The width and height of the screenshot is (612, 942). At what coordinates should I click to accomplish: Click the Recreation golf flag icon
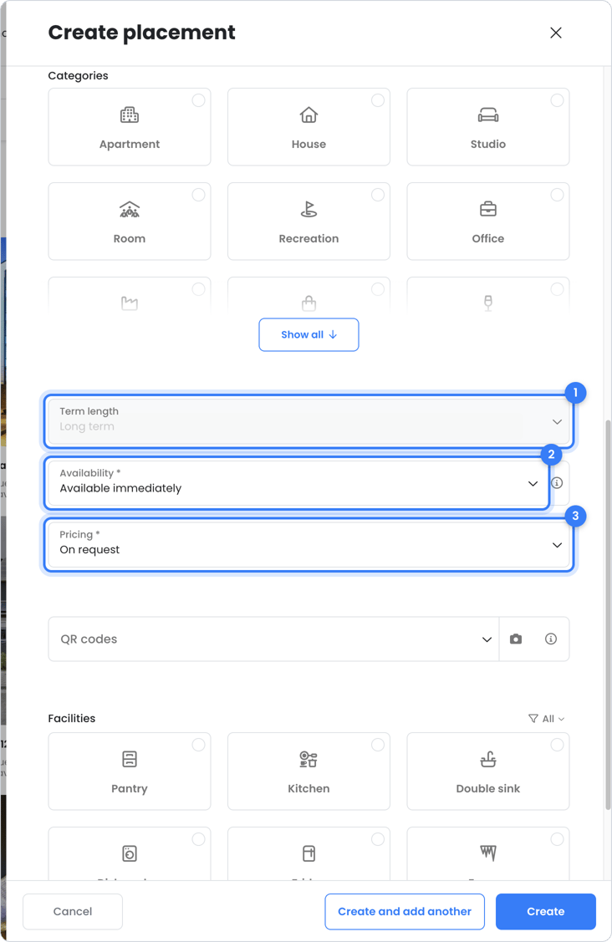click(x=309, y=210)
